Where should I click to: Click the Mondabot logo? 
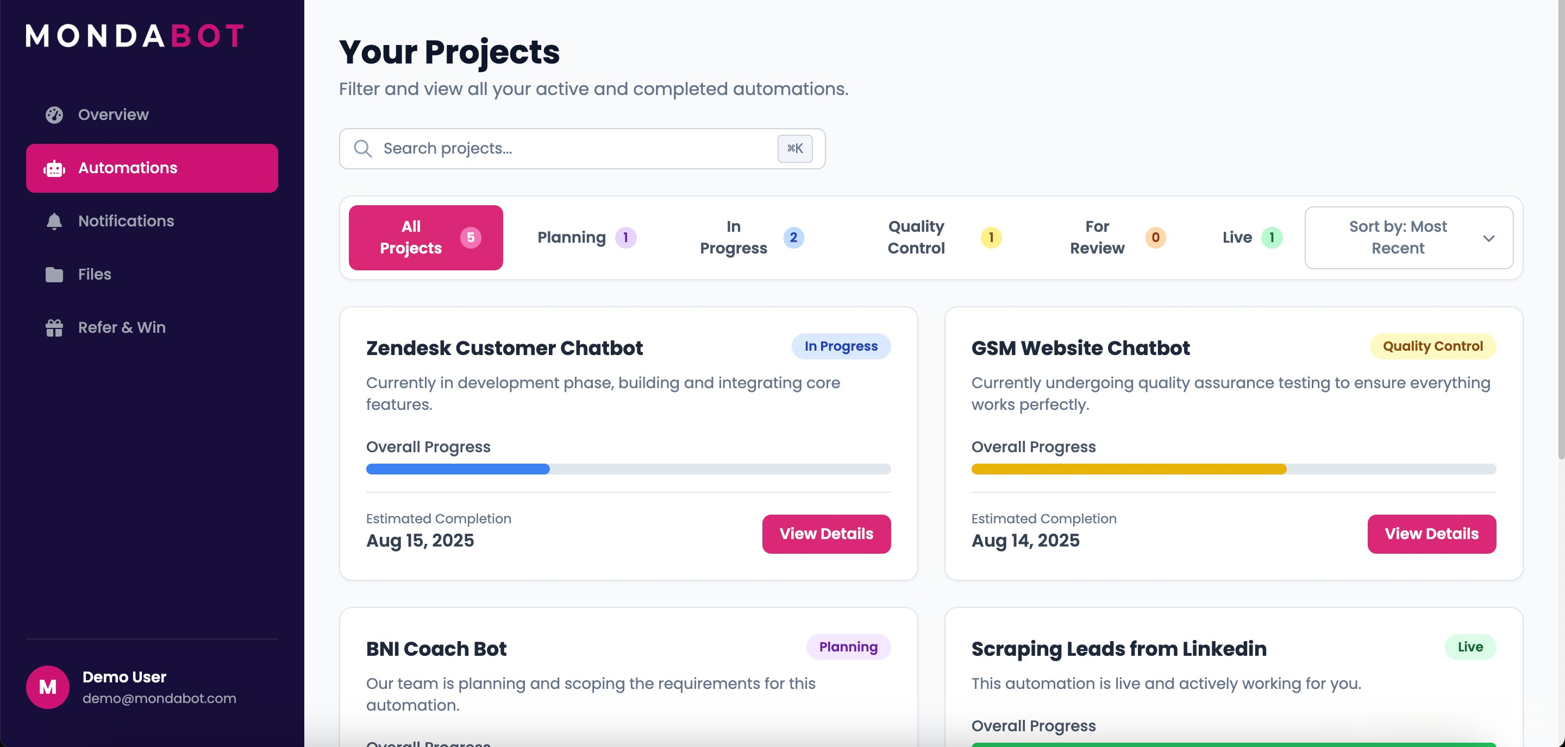(134, 36)
